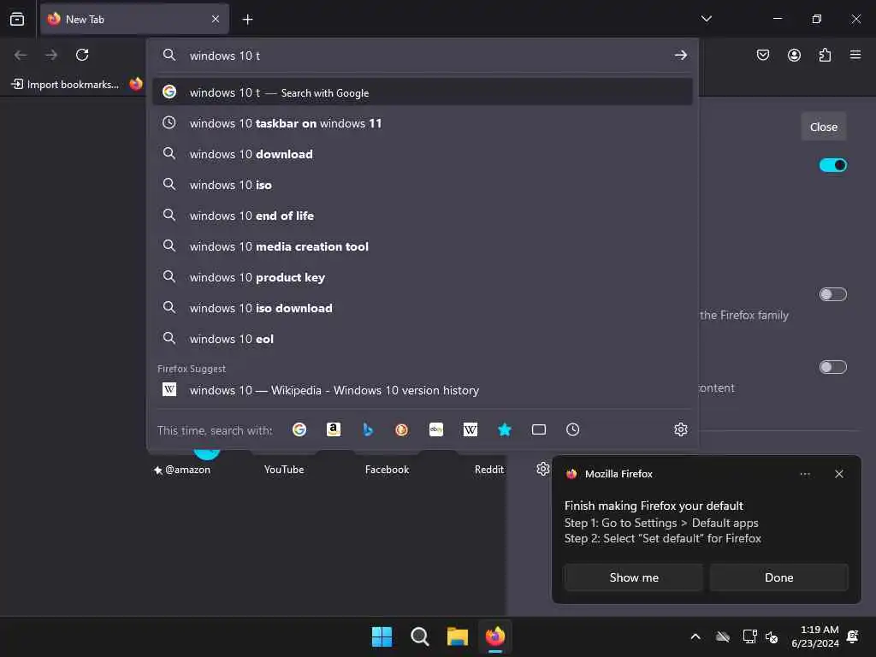
Task: Search open tabs with tab icon
Action: tap(539, 429)
